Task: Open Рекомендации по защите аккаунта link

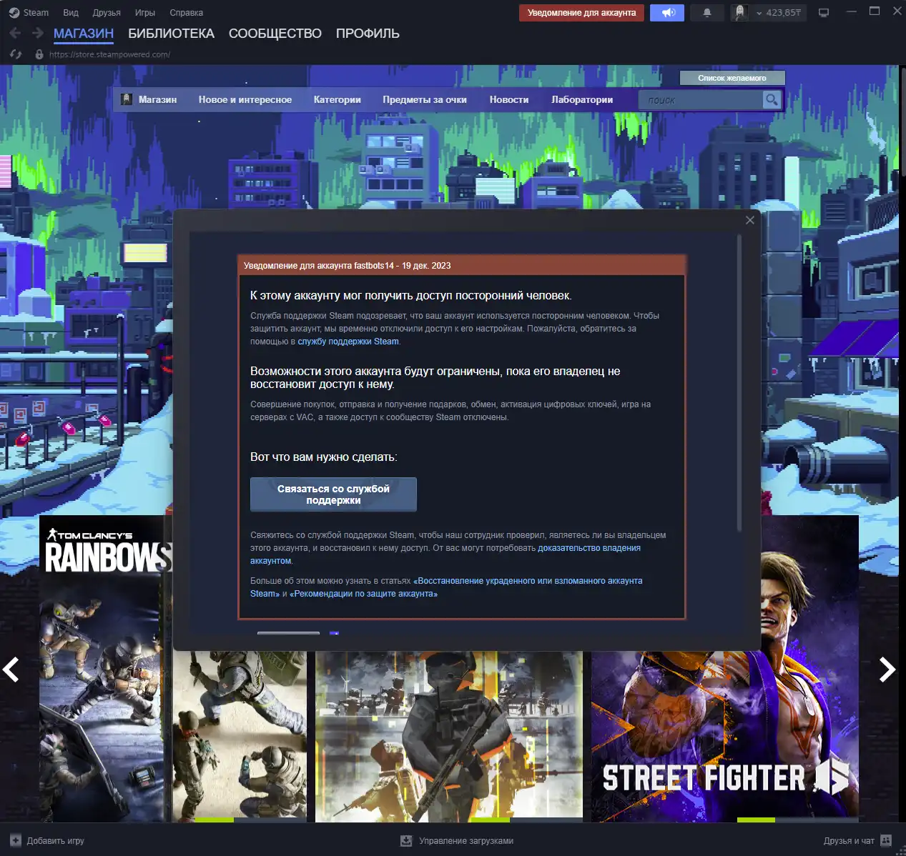Action: tap(363, 594)
